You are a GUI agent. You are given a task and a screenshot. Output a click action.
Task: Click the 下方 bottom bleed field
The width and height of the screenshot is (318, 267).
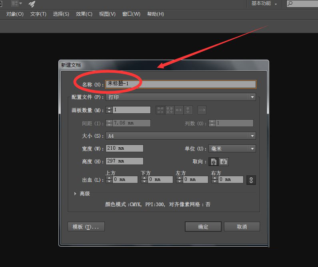[x=160, y=179]
